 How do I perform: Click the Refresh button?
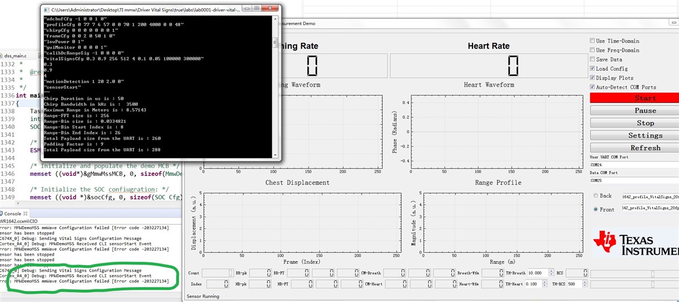(x=635, y=148)
